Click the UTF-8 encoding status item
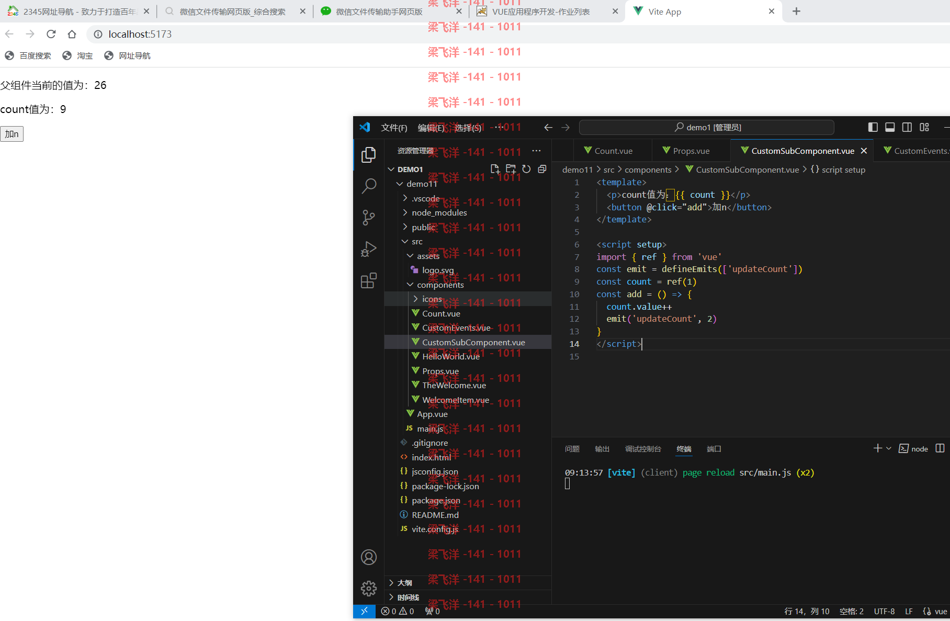This screenshot has width=950, height=621. 884,611
